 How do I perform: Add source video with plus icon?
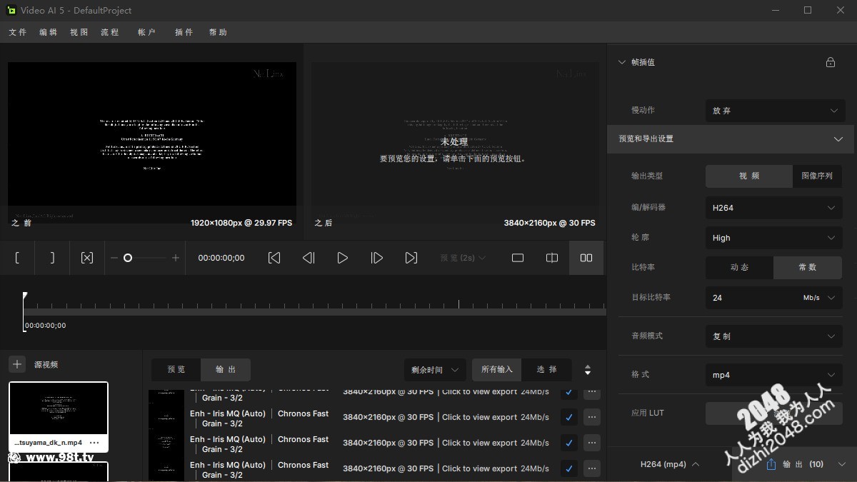(17, 364)
